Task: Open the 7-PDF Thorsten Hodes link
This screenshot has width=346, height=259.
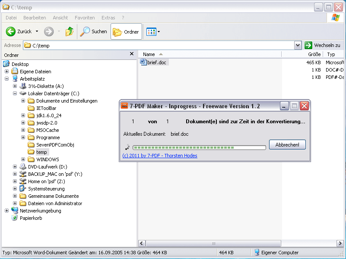Action: [160, 156]
